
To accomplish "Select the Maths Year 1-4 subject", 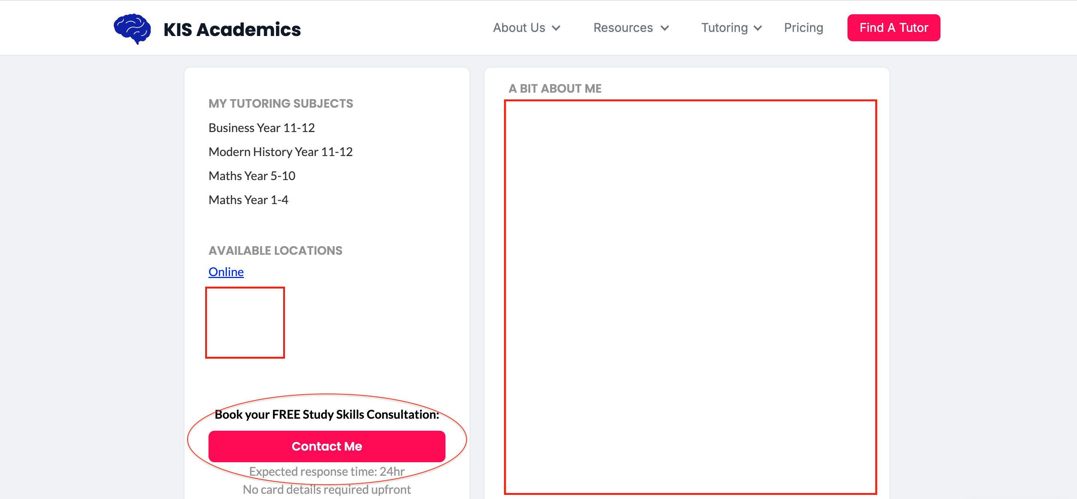I will pos(248,200).
